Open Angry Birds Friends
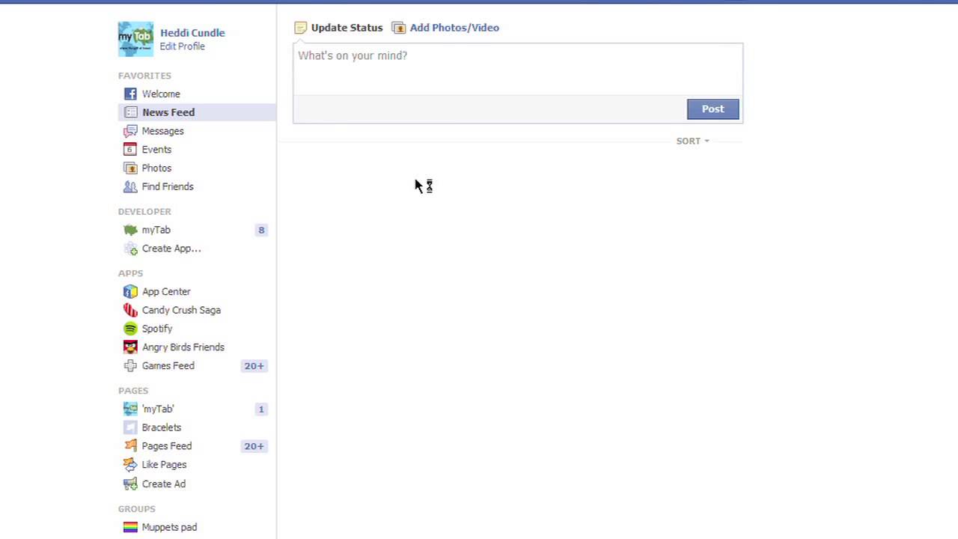 click(x=183, y=347)
